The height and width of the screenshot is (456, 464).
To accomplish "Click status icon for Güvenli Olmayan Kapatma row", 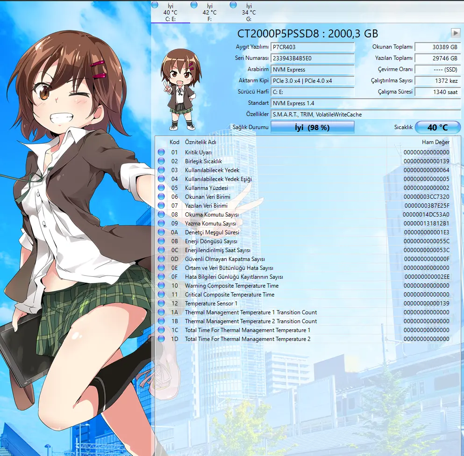I will coord(161,259).
